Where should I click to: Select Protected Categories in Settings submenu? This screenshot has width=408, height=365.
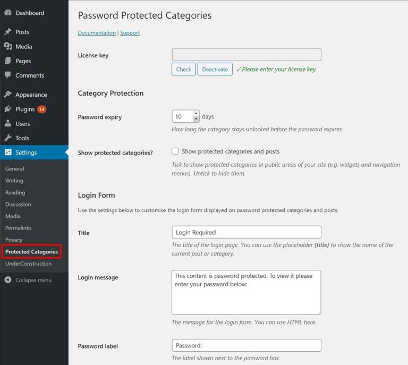(31, 252)
